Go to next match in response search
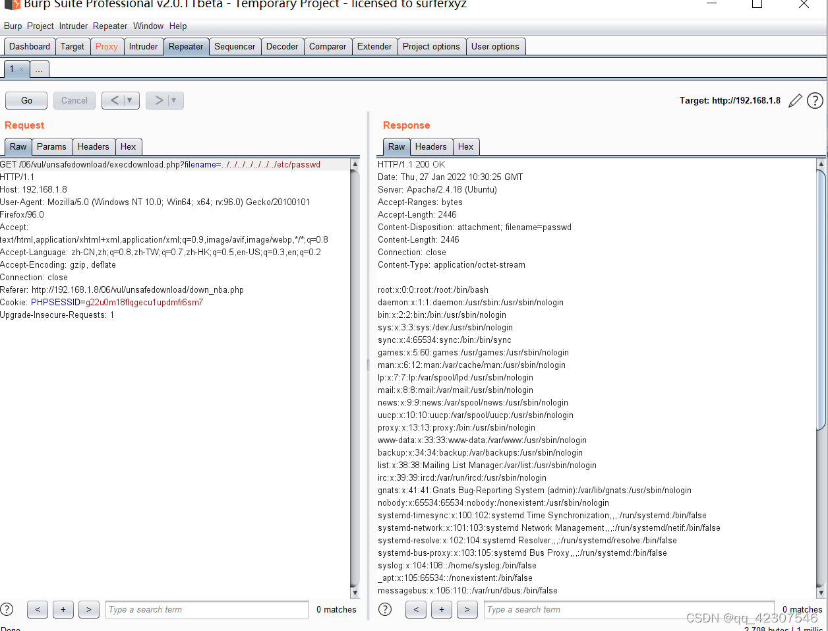This screenshot has height=631, width=828. [x=467, y=609]
